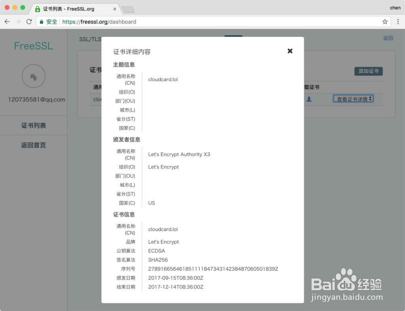Viewport: 405px width, 311px height.
Task: Close the FreeSSL.org browser tab
Action: [115, 9]
